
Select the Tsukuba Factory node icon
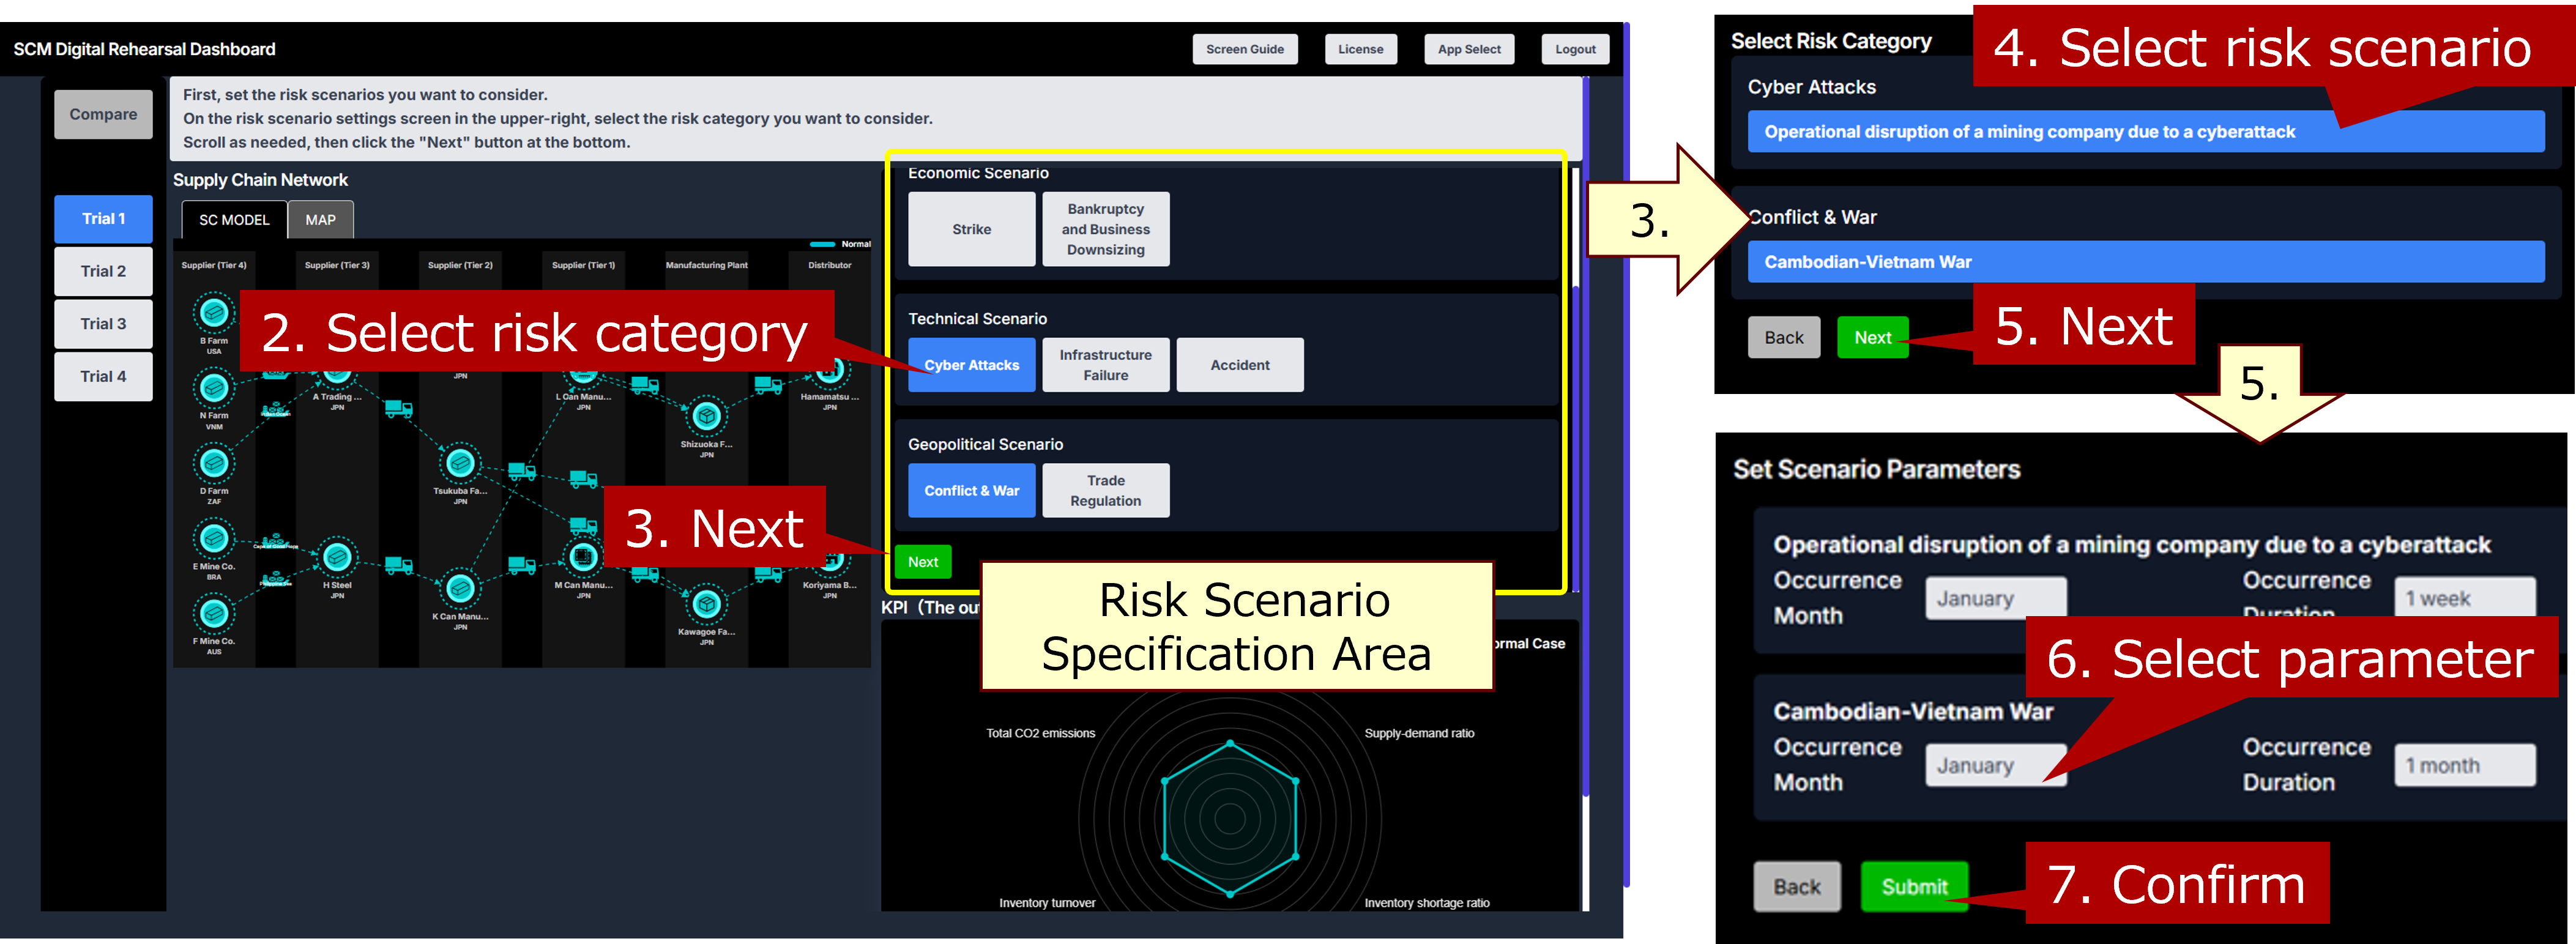point(460,463)
